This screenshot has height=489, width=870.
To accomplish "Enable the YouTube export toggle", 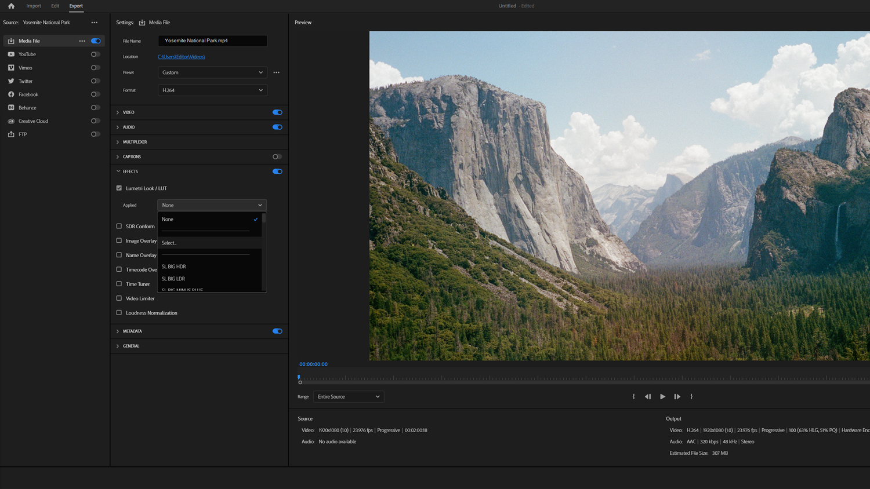I will [x=95, y=54].
